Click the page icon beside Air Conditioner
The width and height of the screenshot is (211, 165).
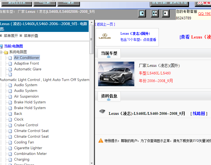10,58
